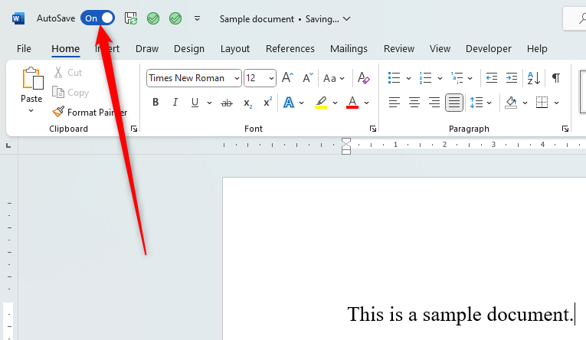Click Align Right icon
This screenshot has width=586, height=340.
point(434,102)
